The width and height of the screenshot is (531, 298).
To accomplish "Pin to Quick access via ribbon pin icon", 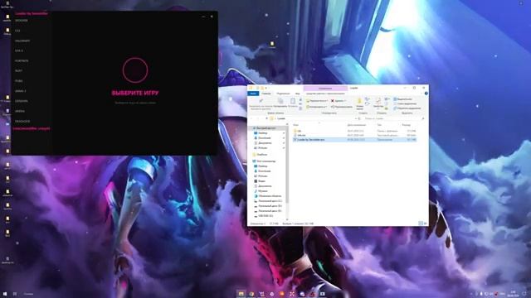I will tap(261, 101).
